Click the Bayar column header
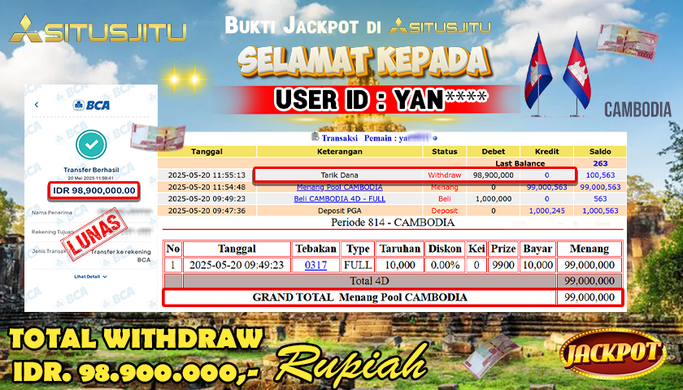The height and width of the screenshot is (390, 683). (537, 249)
